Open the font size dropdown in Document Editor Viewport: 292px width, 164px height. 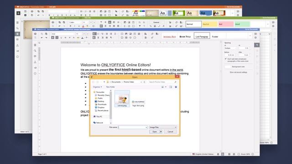point(81,34)
